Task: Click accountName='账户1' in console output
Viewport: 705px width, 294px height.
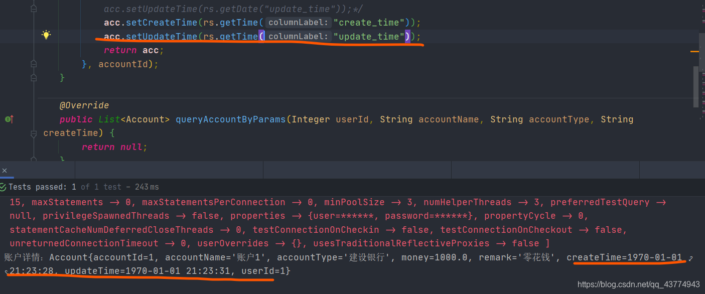Action: tap(218, 257)
